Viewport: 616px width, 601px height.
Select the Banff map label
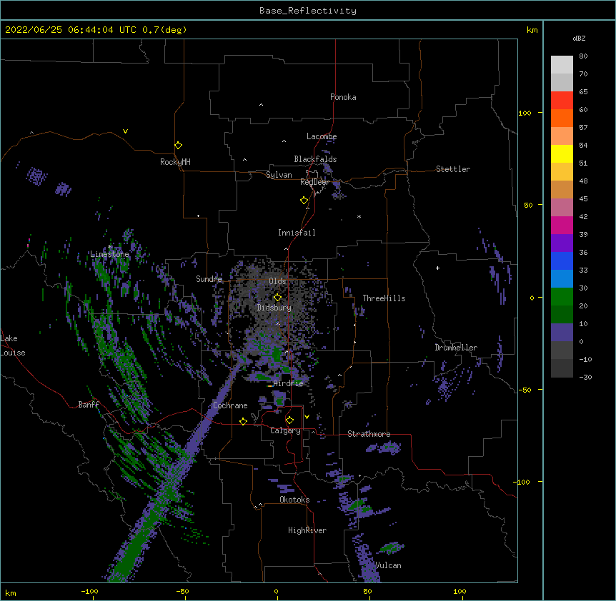point(89,405)
